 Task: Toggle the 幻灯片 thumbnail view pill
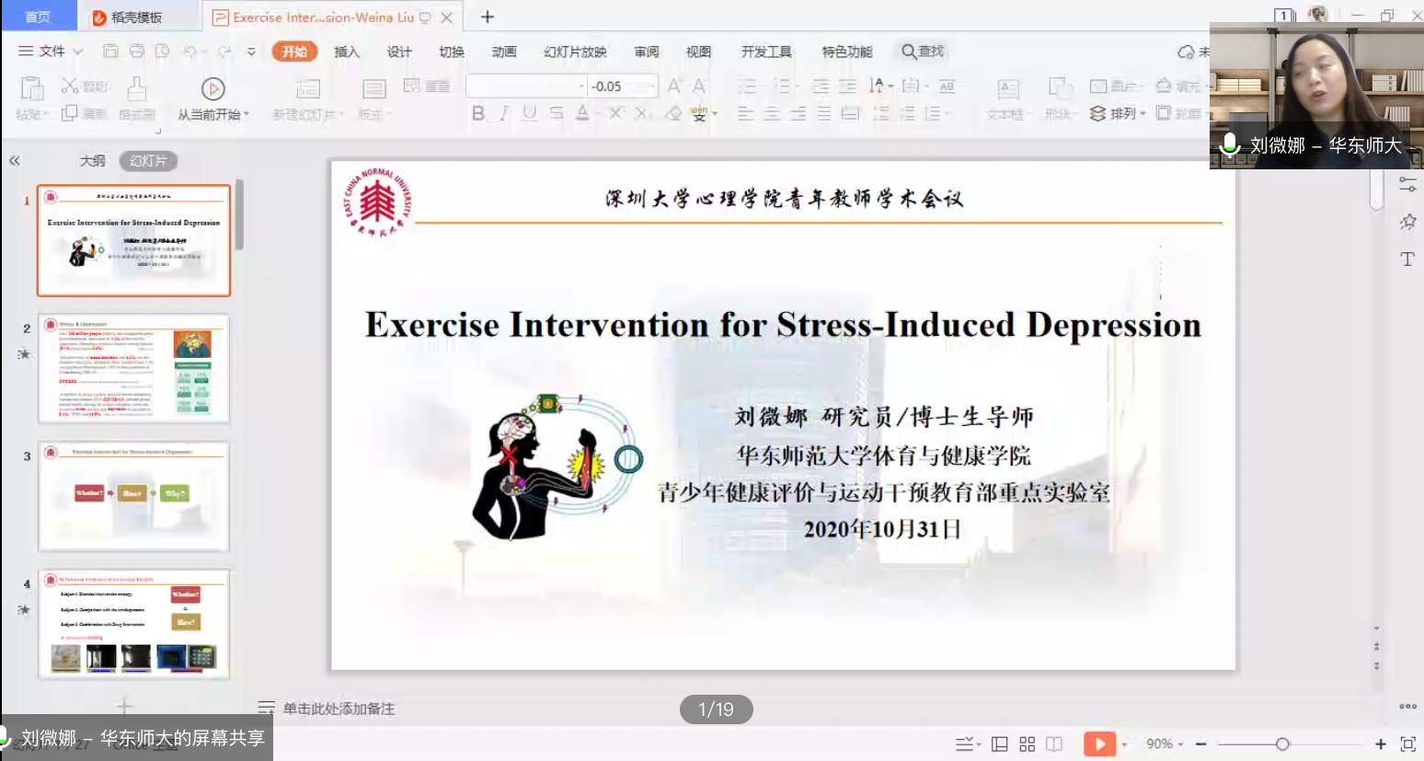(148, 161)
